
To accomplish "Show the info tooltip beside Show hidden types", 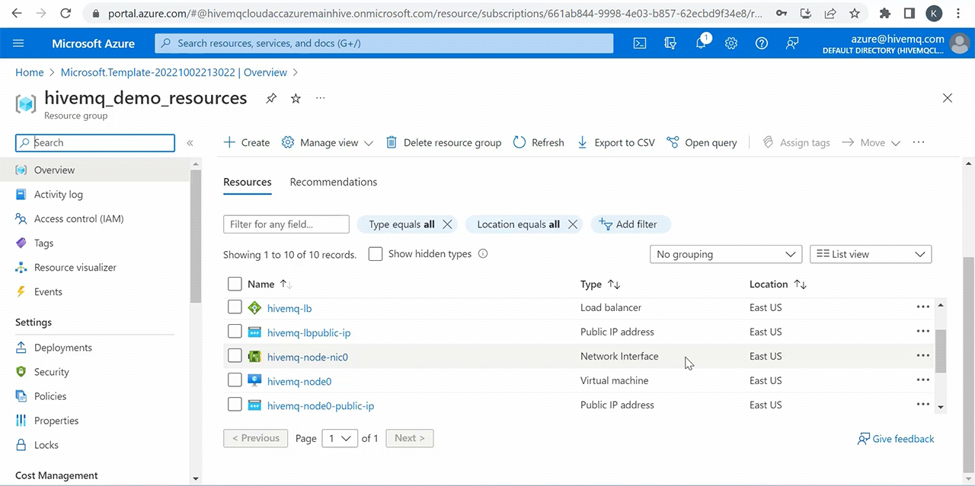I will point(482,254).
